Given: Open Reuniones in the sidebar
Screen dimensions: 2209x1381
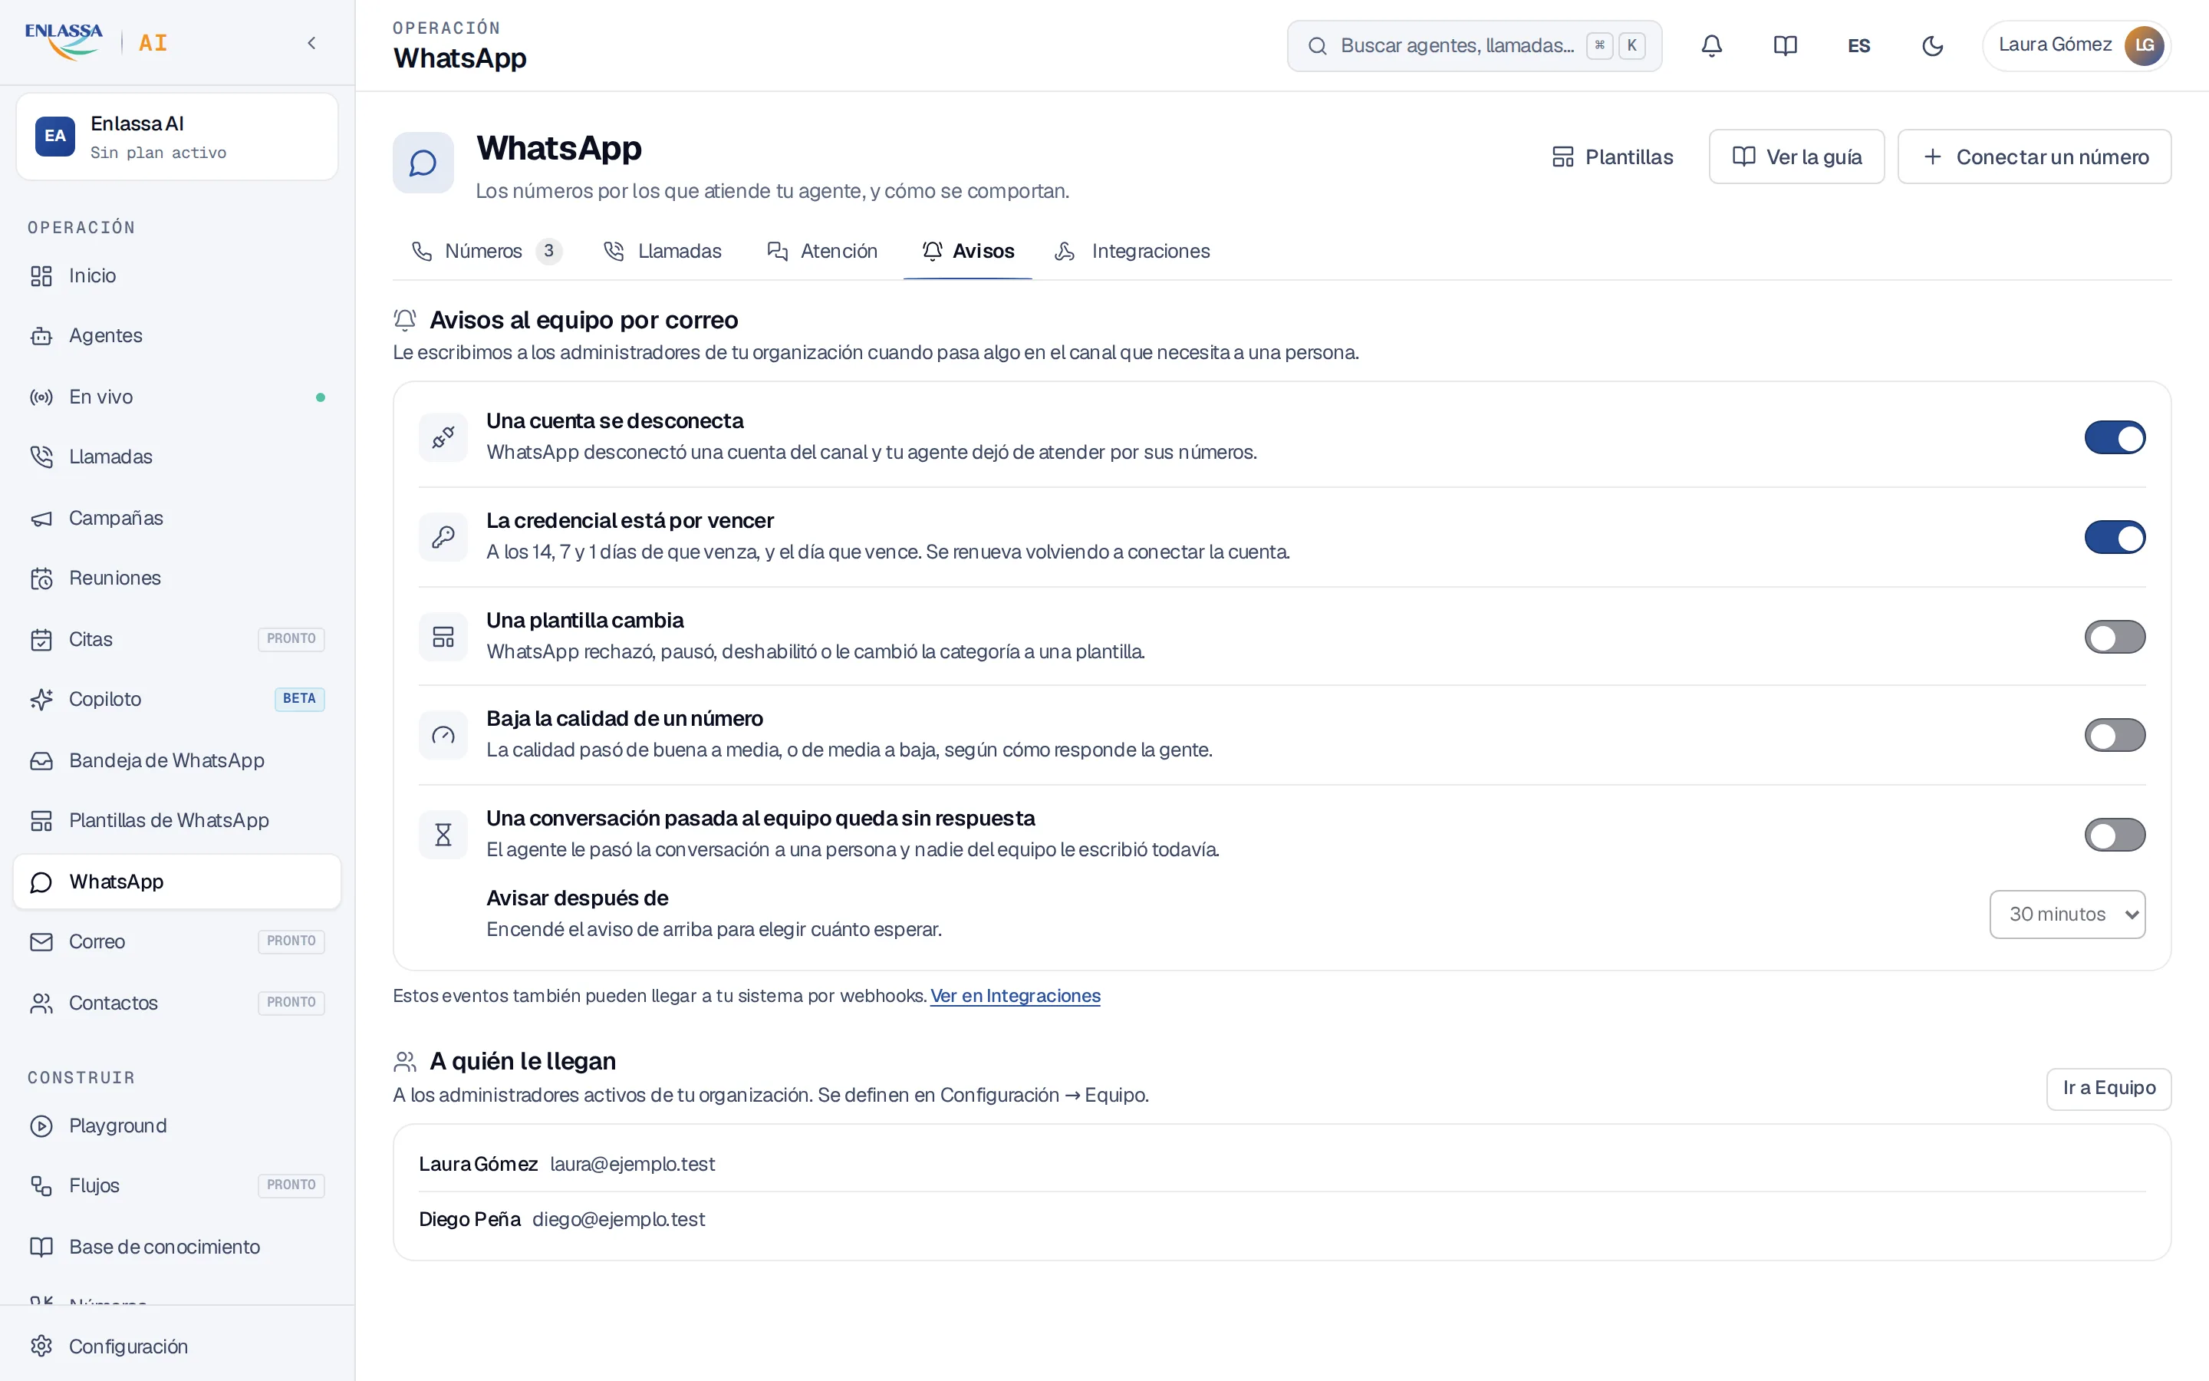Looking at the screenshot, I should pos(177,578).
